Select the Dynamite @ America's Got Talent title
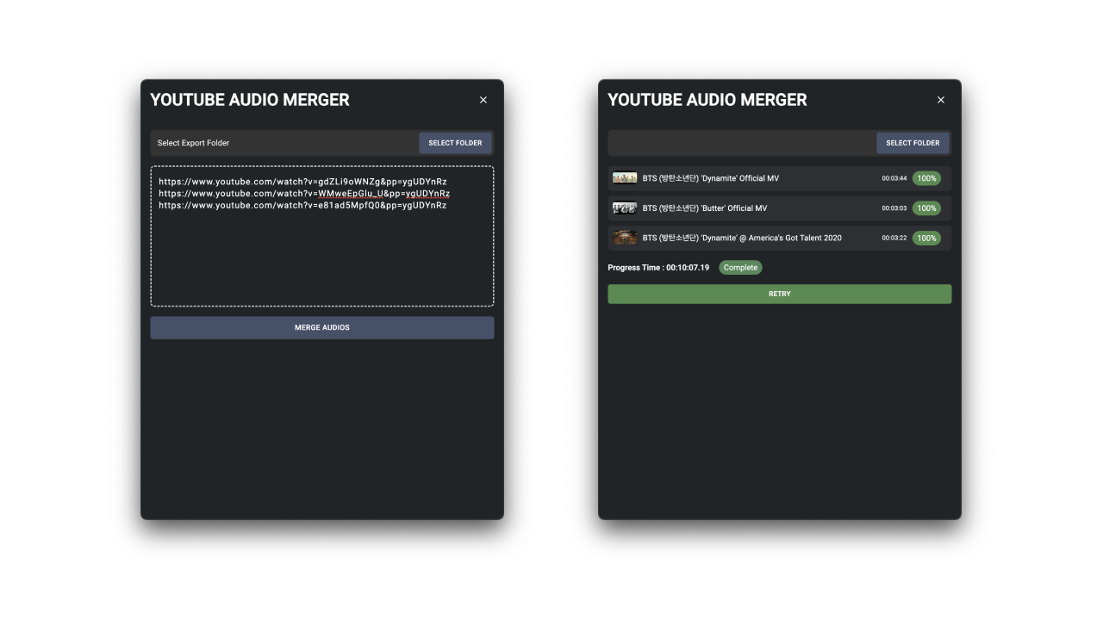The image size is (1103, 620). (742, 238)
